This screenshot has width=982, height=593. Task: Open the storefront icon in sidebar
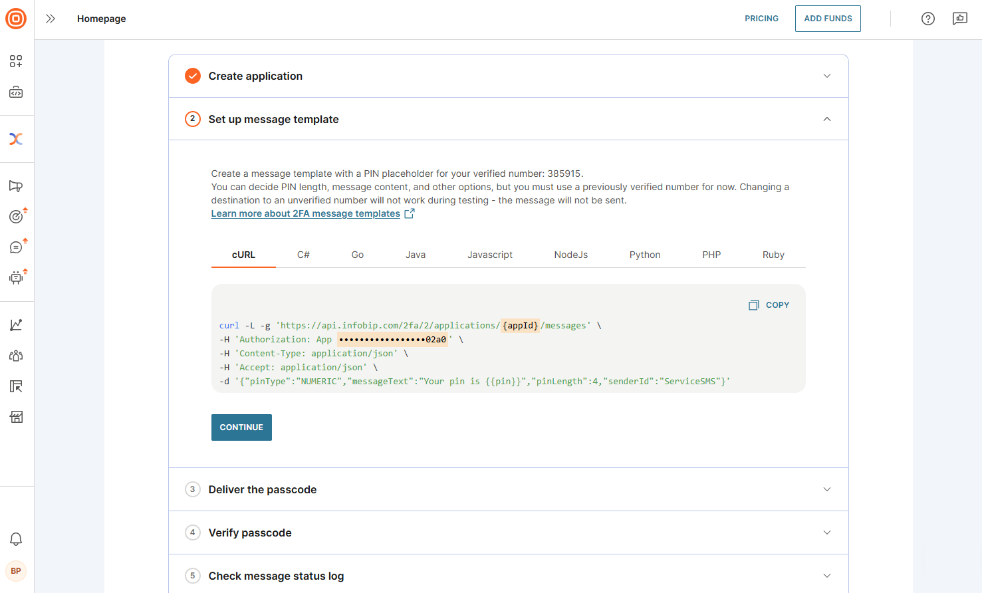(x=16, y=417)
